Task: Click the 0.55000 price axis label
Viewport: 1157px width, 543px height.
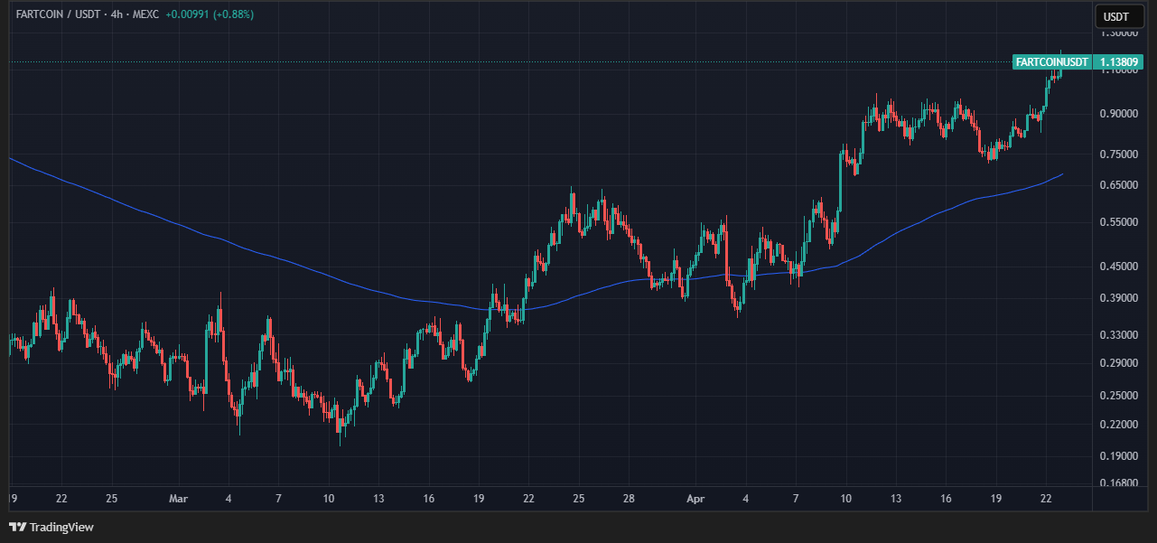Action: 1121,221
